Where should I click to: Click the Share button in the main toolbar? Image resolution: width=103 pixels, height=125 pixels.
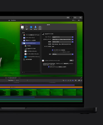point(80,17)
